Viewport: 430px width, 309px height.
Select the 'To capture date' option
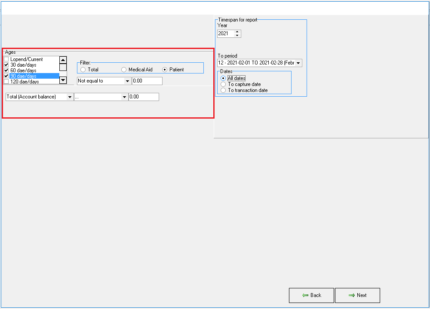point(223,84)
